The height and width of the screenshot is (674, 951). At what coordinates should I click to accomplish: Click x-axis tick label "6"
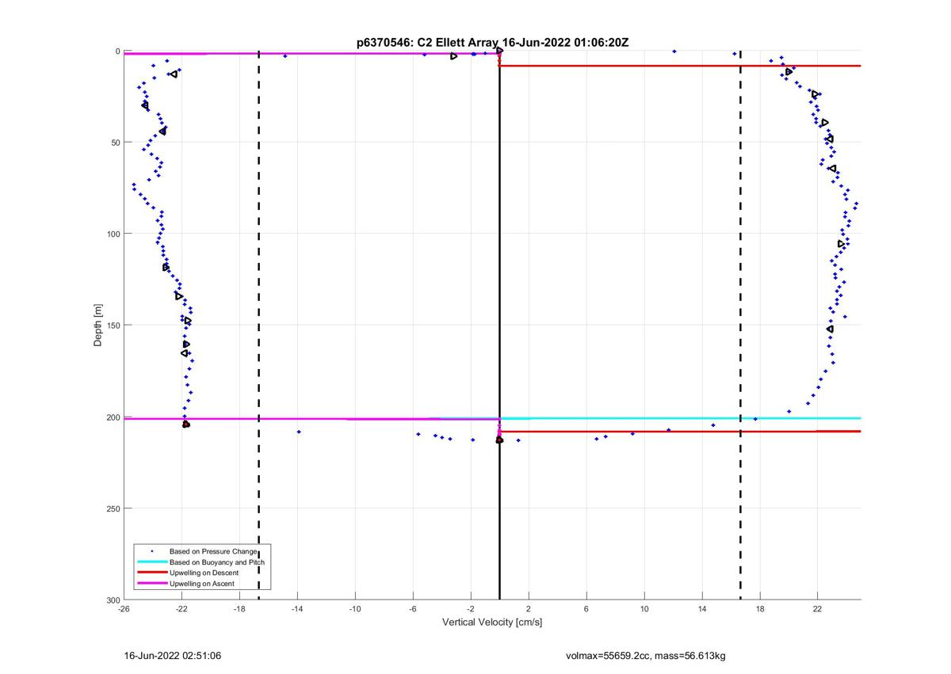[x=586, y=609]
